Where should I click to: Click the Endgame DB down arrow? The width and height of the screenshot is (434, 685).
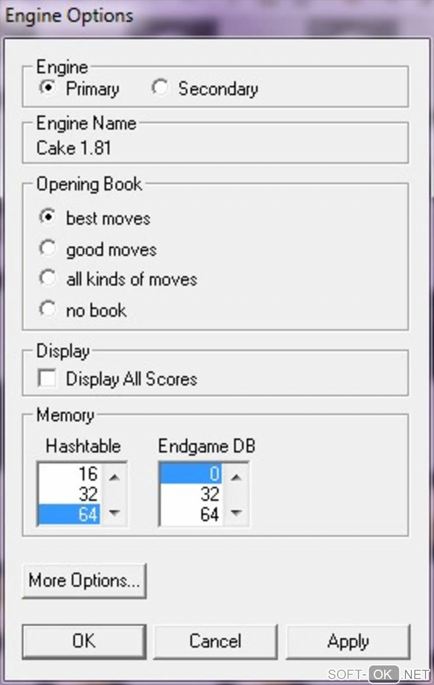236,512
